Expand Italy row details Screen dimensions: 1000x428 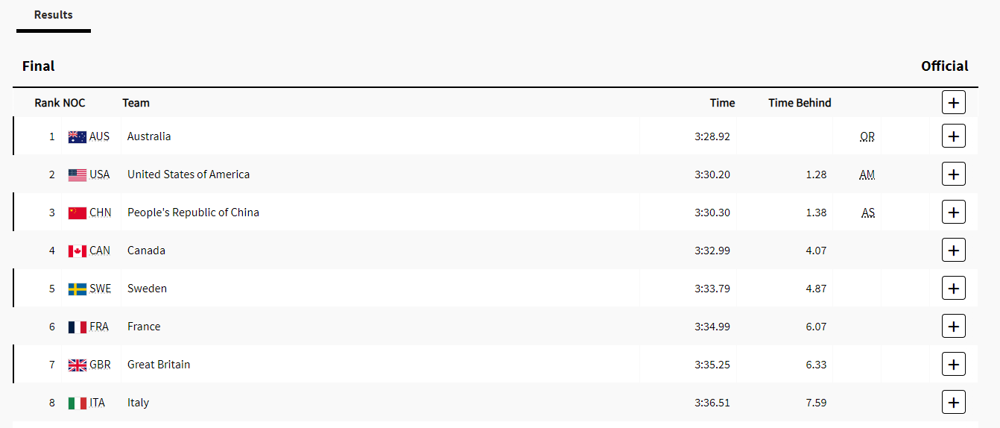point(954,403)
